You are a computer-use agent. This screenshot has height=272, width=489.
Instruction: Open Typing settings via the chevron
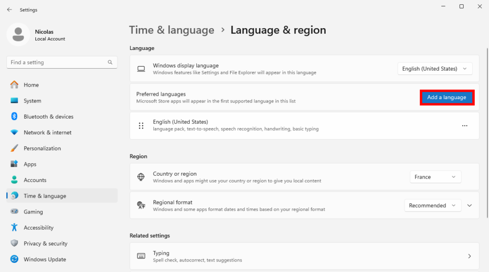point(470,256)
